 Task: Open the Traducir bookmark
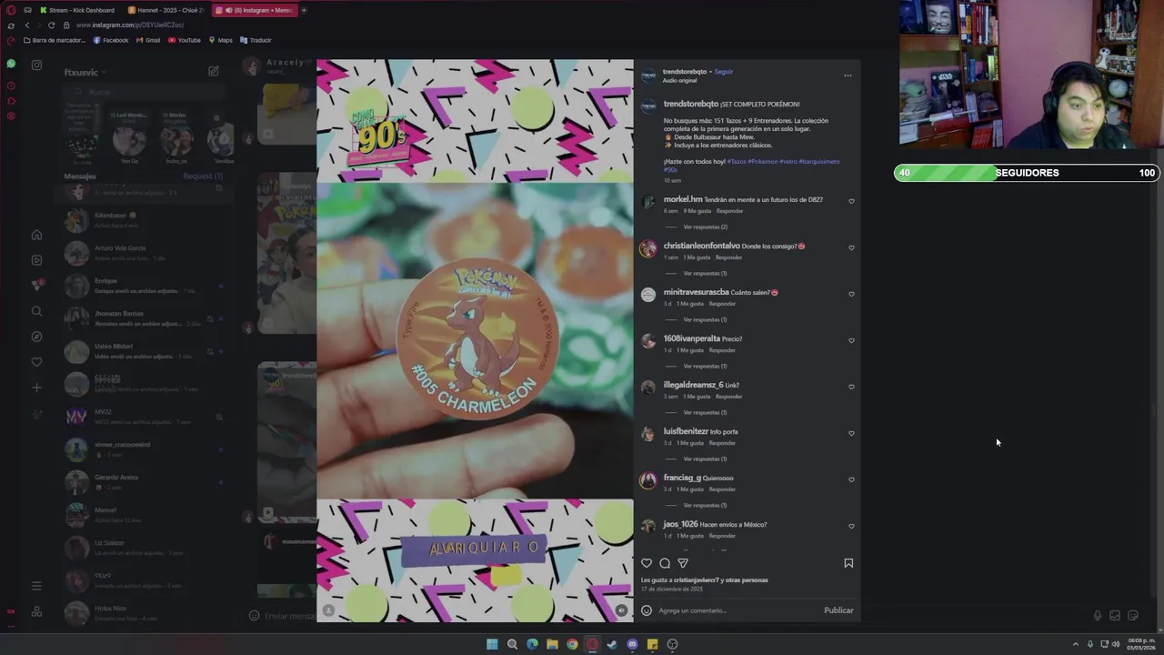pyautogui.click(x=256, y=40)
